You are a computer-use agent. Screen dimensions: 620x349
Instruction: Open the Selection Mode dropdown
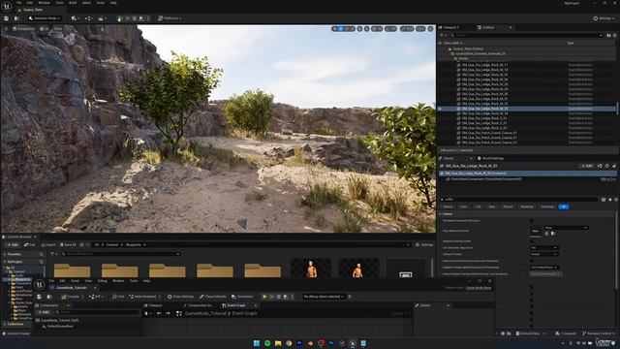pyautogui.click(x=45, y=18)
